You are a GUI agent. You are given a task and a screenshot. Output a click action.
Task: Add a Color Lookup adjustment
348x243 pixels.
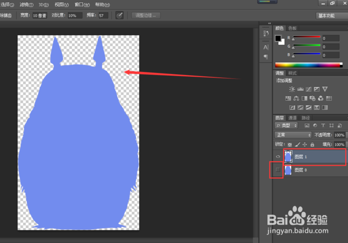329,98
